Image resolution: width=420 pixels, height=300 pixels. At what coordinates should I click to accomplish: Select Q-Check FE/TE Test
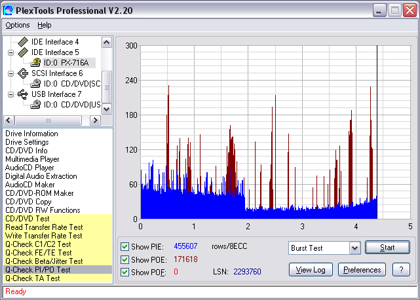58,253
